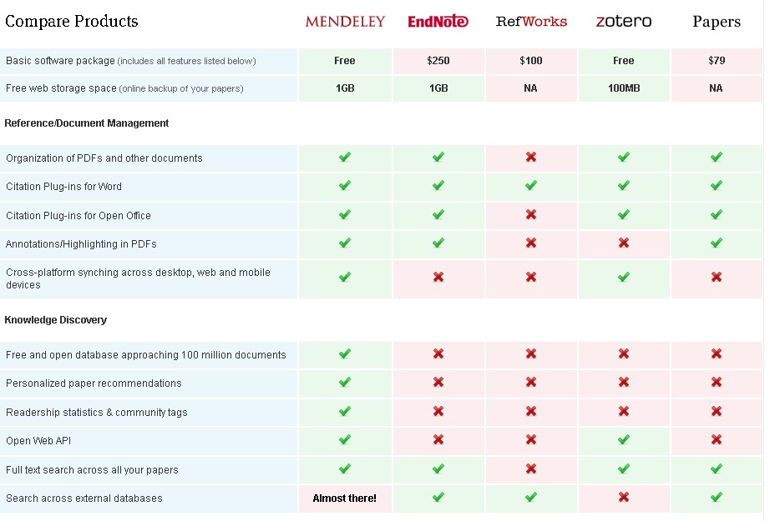Click Mendeley checkmark for Word citation plug-ins
The image size is (770, 521).
pos(345,186)
